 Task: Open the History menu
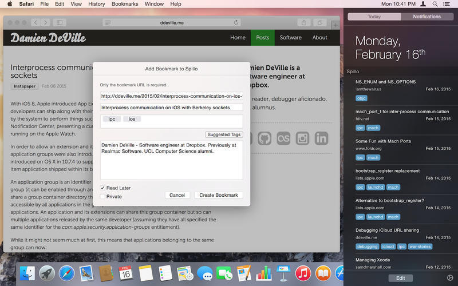[x=96, y=4]
